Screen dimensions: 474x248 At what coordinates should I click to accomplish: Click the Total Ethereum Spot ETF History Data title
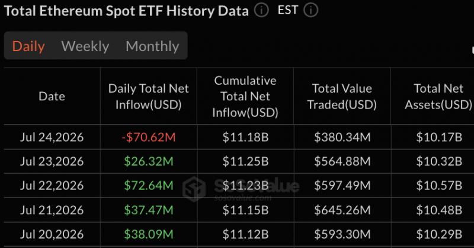coord(126,11)
